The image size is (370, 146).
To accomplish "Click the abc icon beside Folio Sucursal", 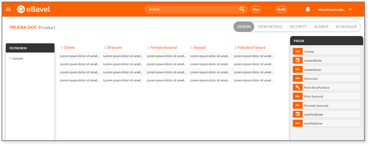I will 297,96.
